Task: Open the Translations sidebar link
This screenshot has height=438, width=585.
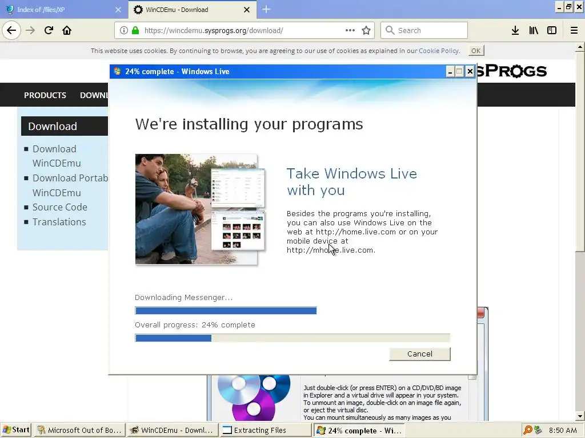Action: (59, 222)
